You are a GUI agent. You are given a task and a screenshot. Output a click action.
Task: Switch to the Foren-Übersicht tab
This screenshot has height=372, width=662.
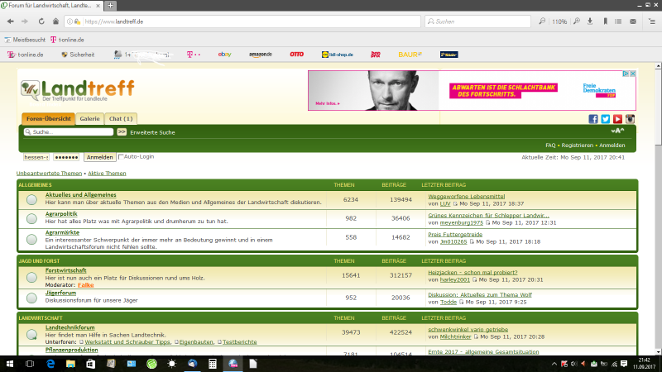pos(49,119)
